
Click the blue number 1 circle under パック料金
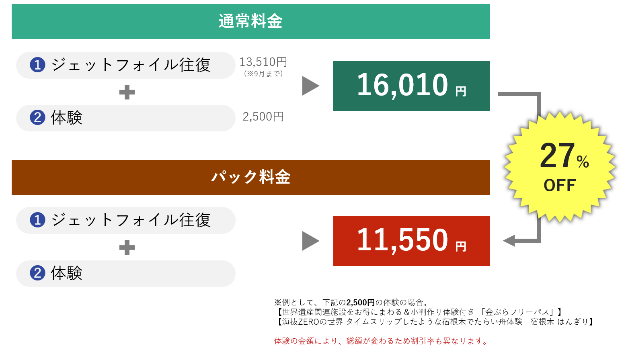click(37, 220)
